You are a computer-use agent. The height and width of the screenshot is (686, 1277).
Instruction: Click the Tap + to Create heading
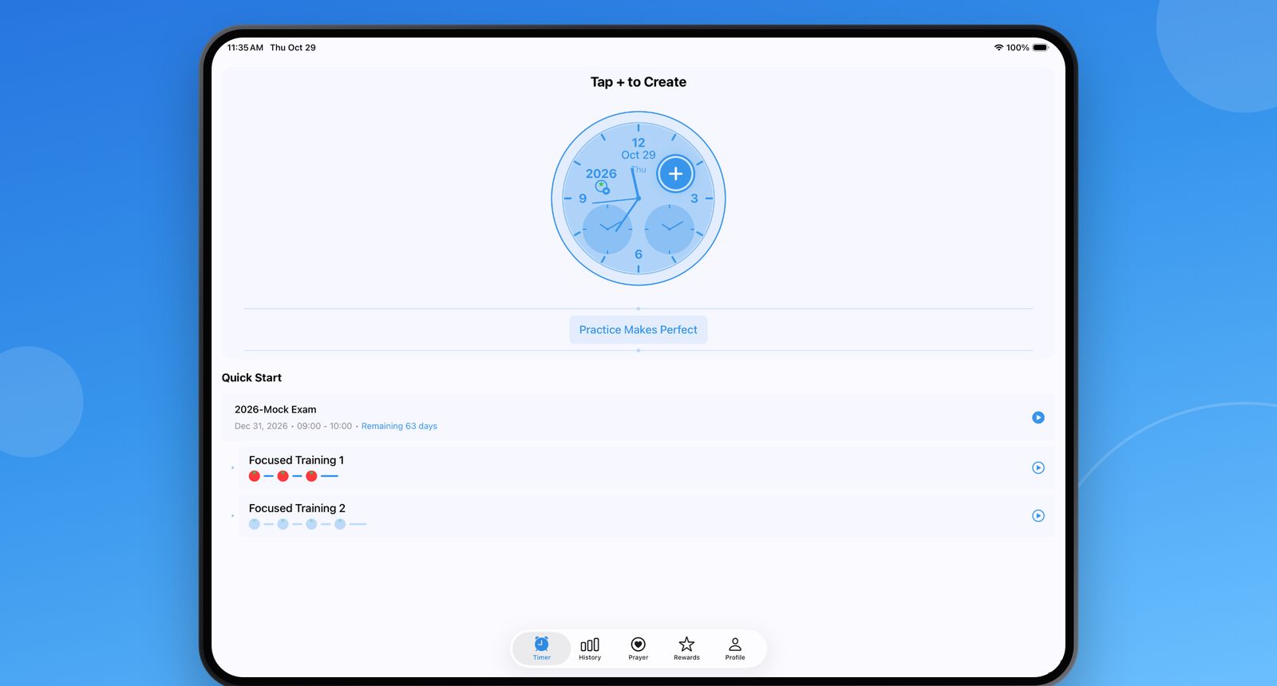point(638,82)
